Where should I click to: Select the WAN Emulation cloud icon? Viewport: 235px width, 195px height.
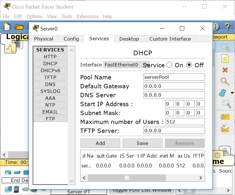[x=25, y=189]
